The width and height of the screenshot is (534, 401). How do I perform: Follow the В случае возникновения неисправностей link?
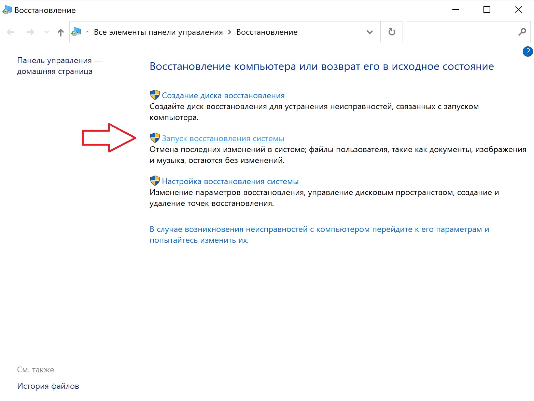point(319,235)
